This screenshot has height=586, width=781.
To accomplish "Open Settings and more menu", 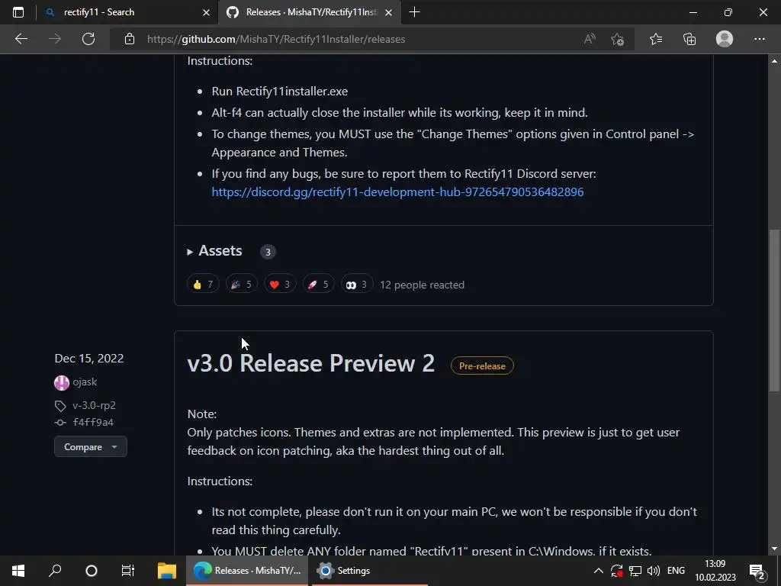I will (x=759, y=39).
